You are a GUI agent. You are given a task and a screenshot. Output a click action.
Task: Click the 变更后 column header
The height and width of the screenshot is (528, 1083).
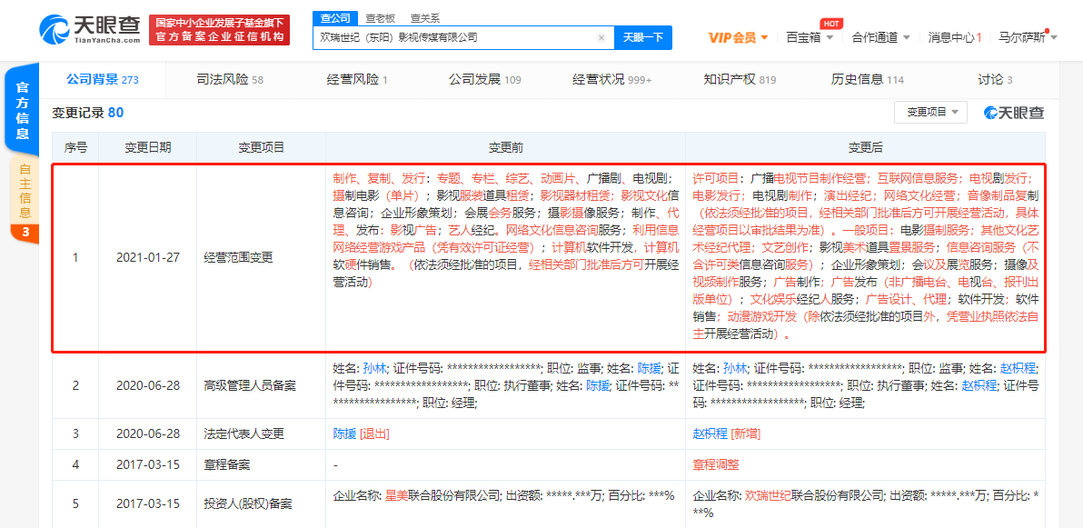point(866,147)
